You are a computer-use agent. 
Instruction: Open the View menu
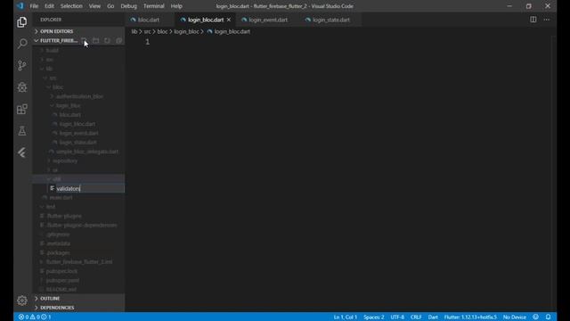[94, 6]
